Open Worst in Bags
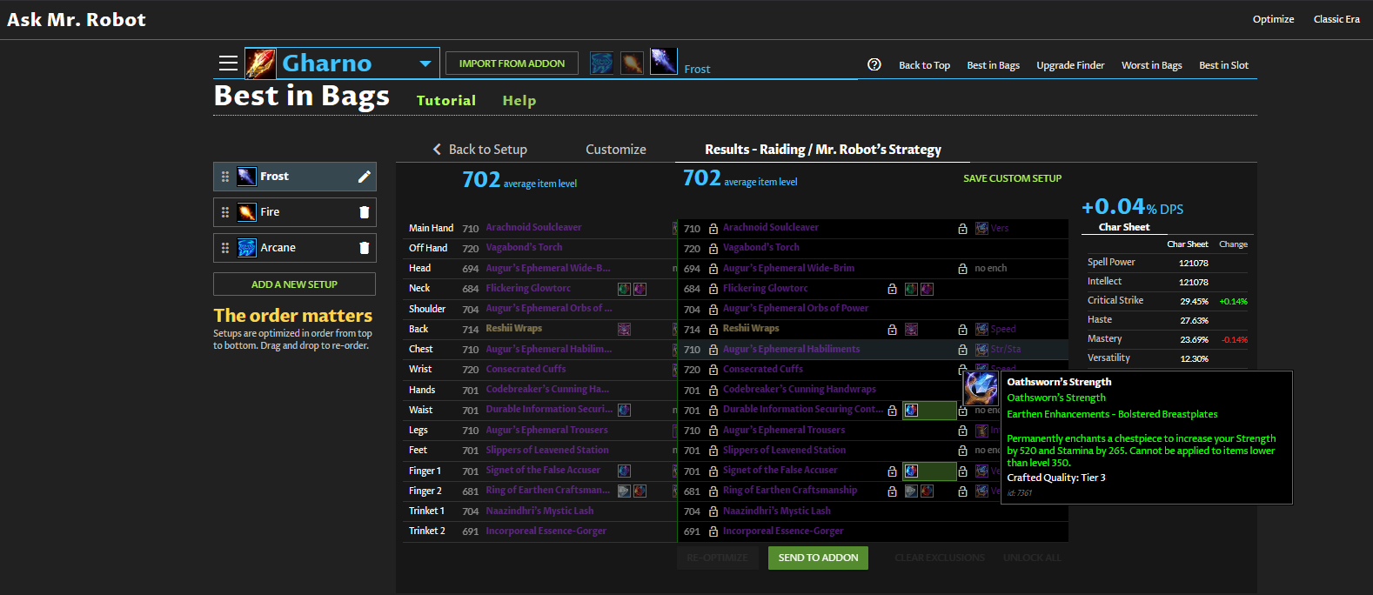This screenshot has width=1373, height=595. point(1152,65)
